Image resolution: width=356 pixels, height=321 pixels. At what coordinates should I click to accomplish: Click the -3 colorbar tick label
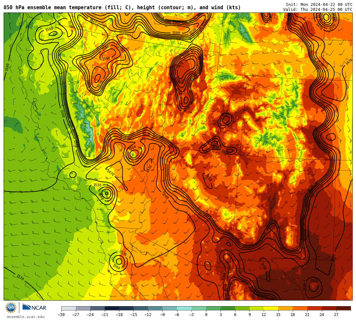click(192, 315)
